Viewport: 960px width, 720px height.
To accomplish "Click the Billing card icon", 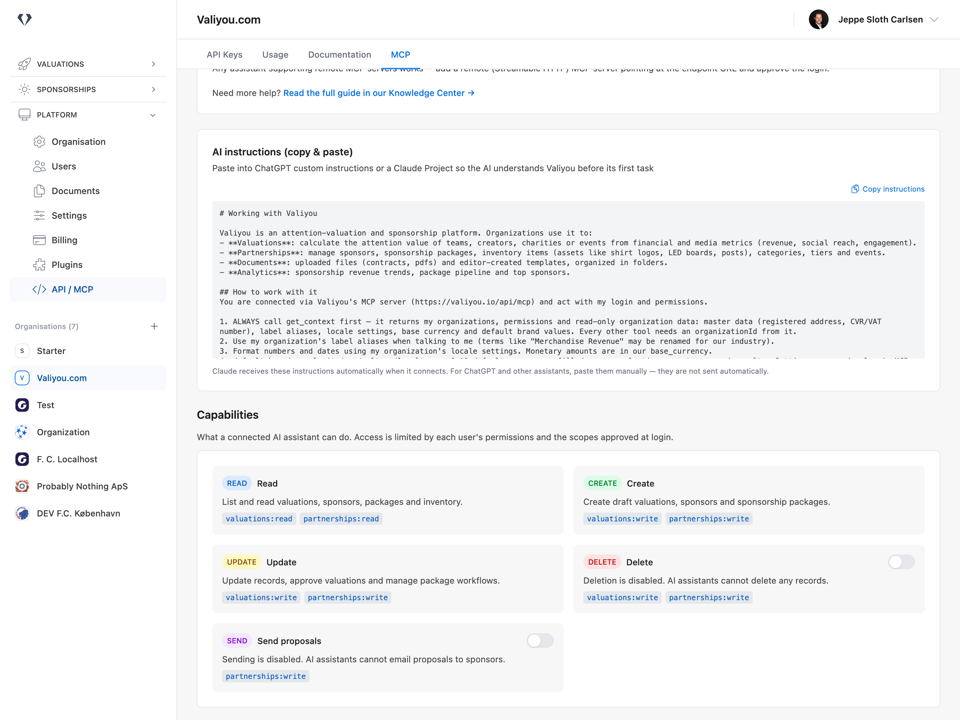I will tap(39, 240).
